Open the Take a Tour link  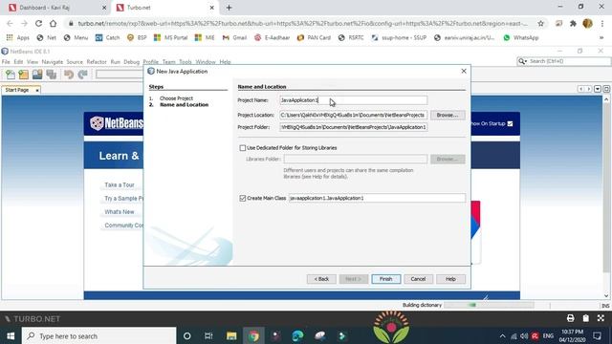(120, 184)
